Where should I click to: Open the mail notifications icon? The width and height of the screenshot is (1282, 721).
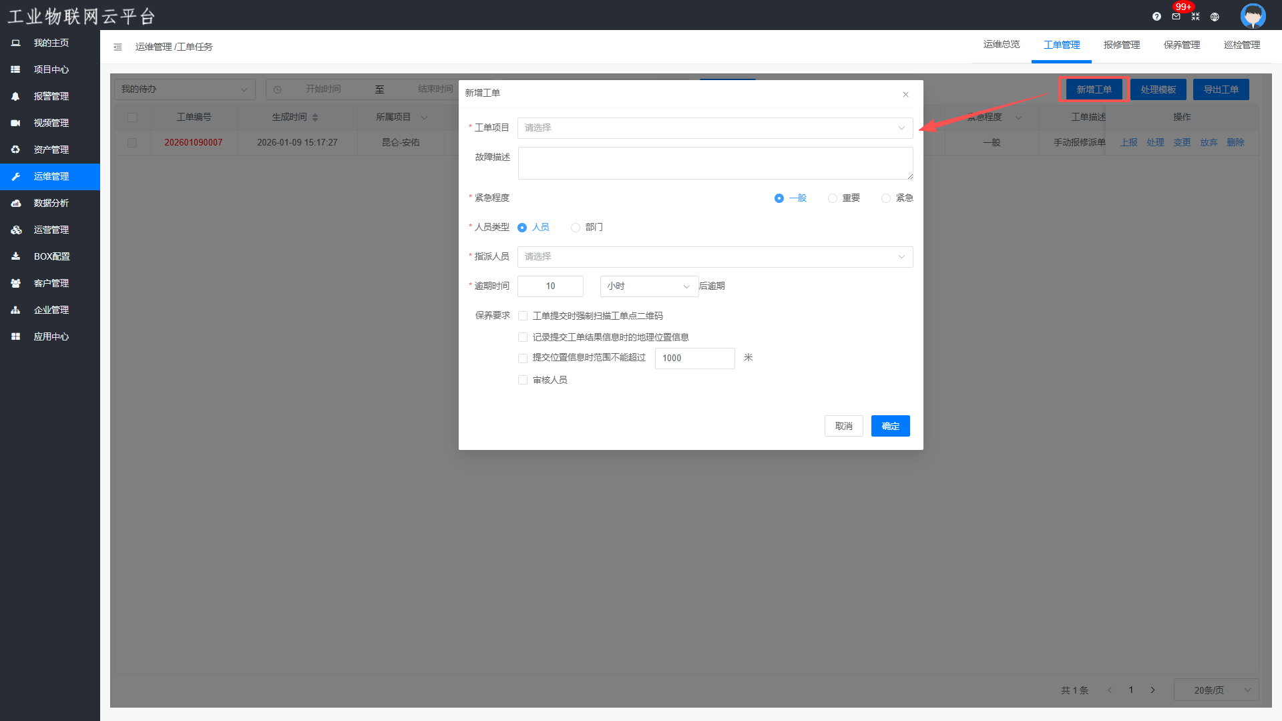pyautogui.click(x=1176, y=17)
